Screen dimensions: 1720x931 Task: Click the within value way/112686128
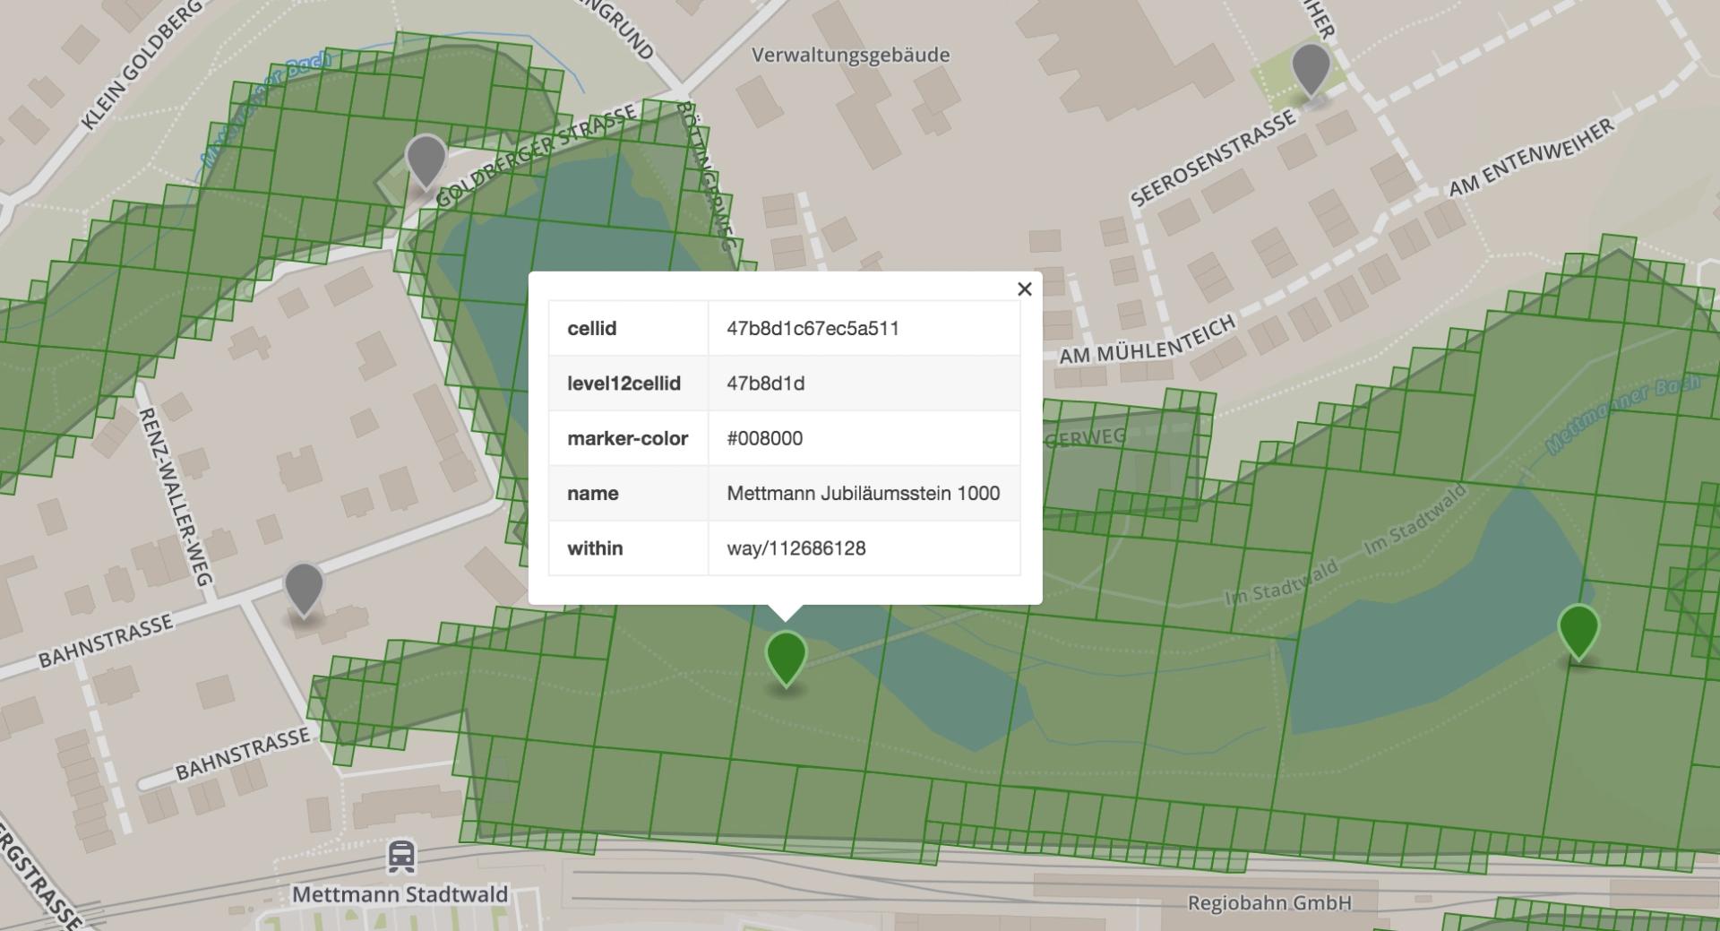(795, 548)
